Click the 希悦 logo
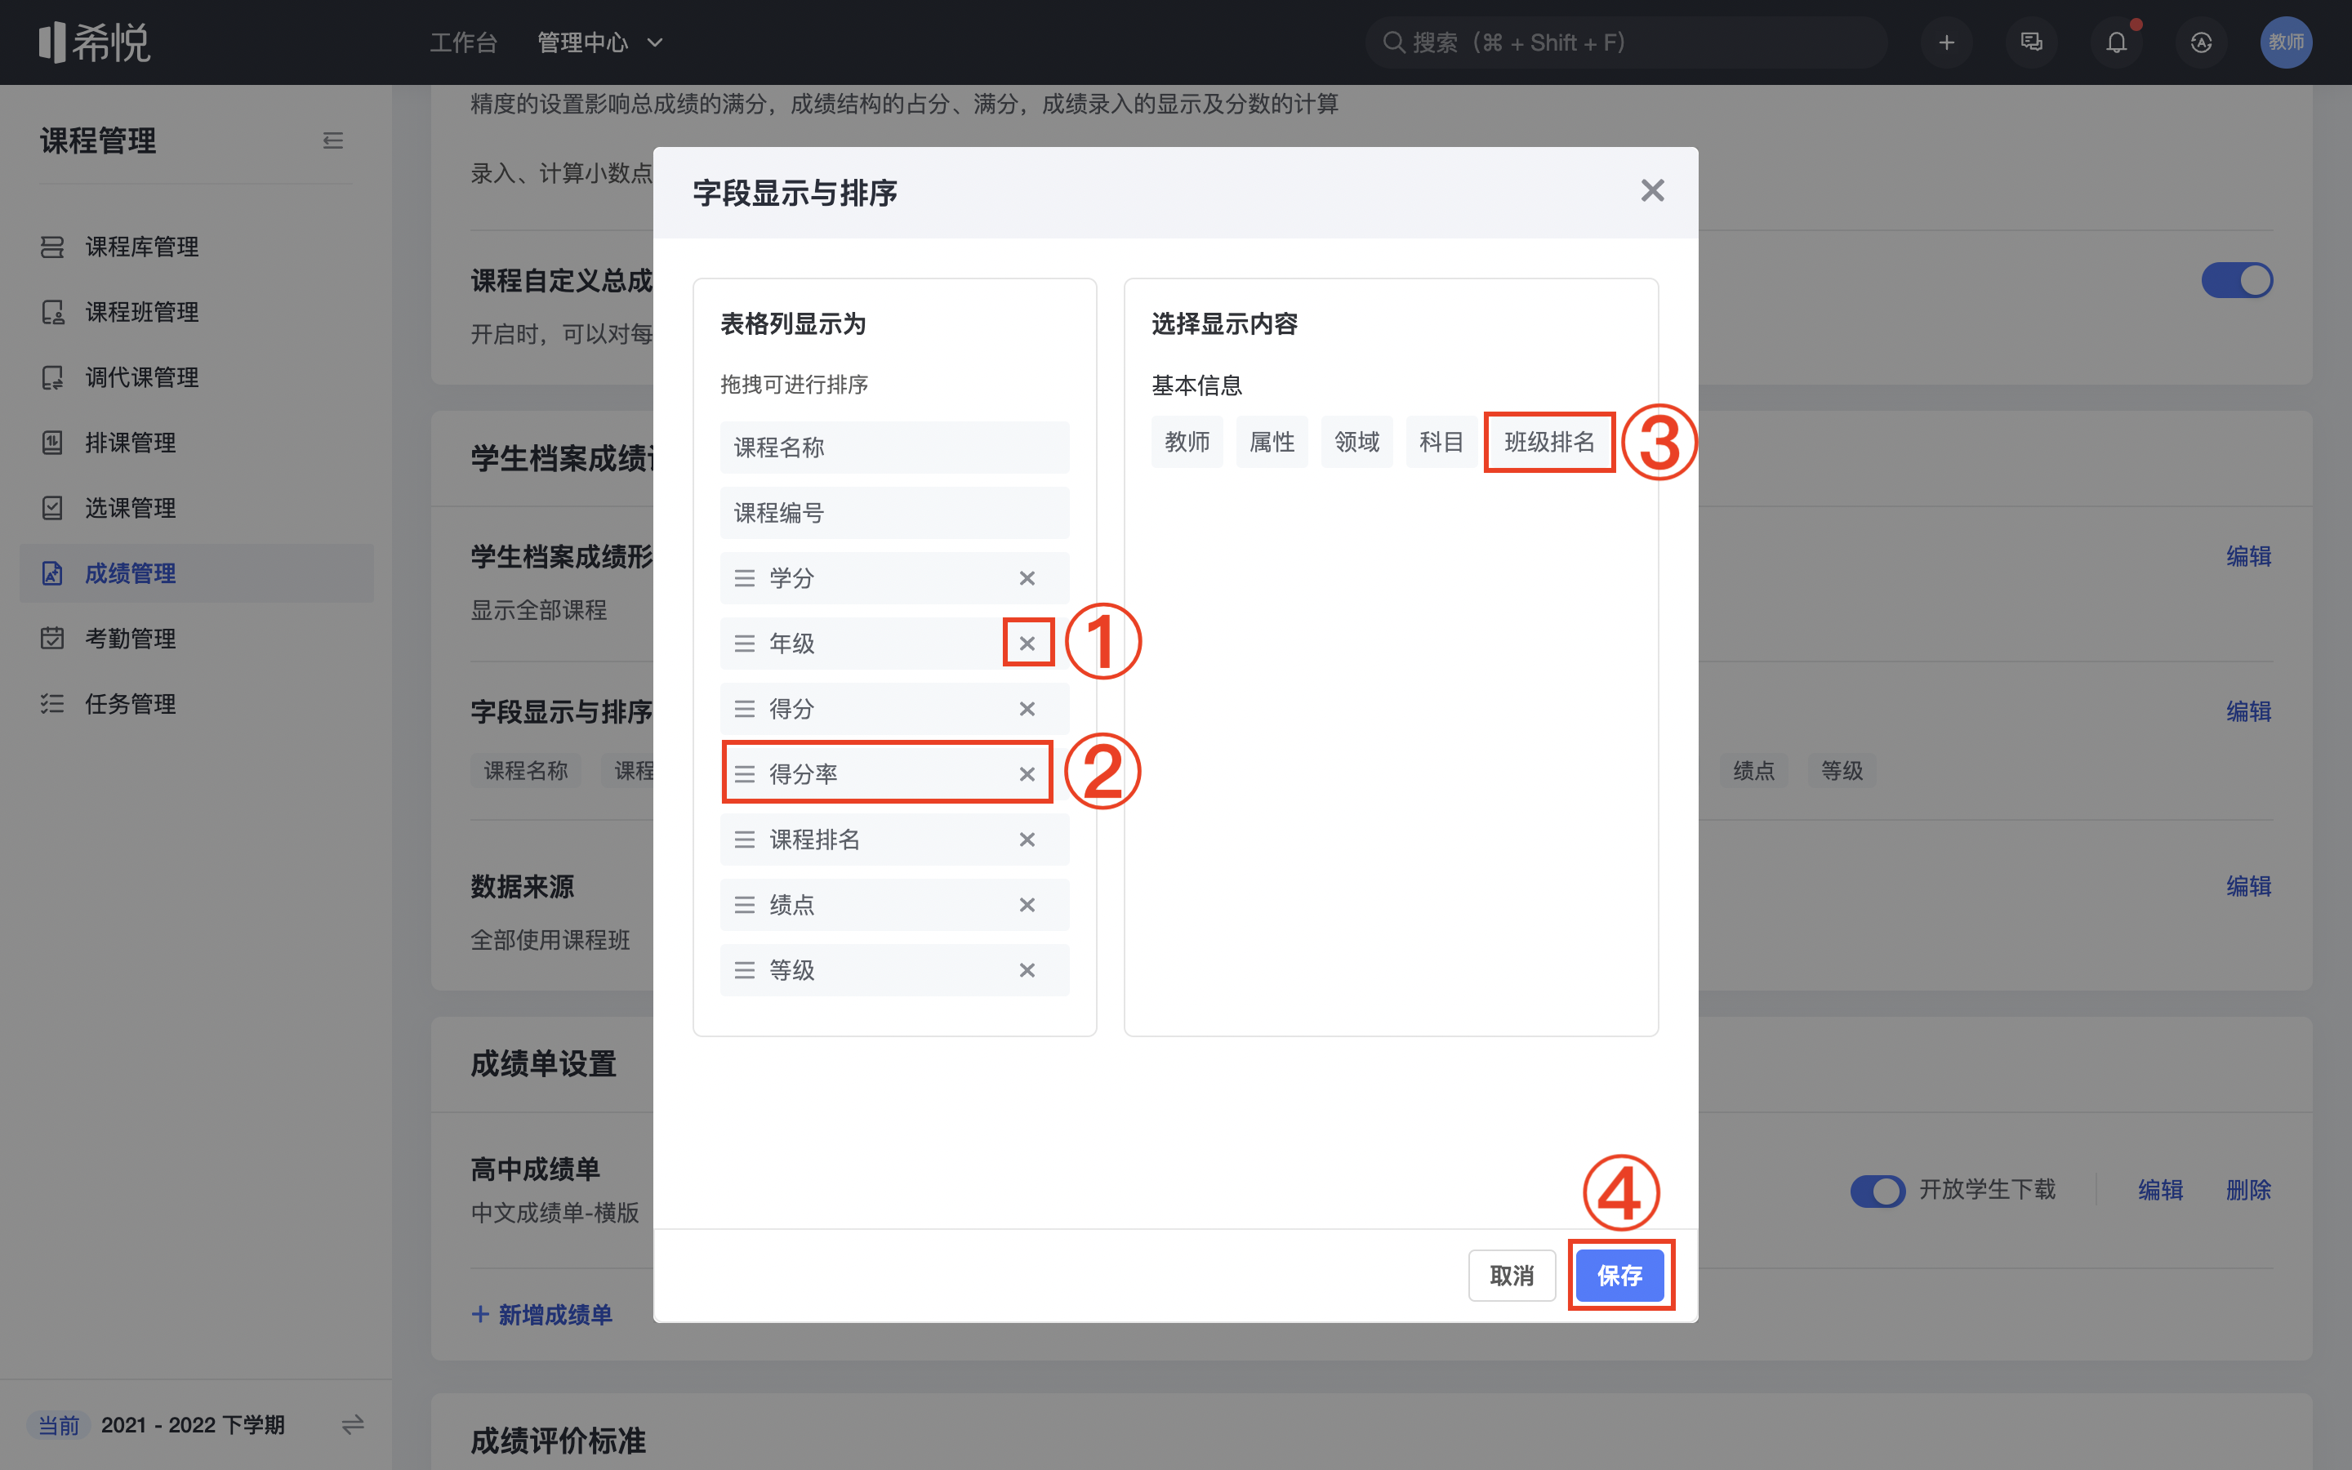2352x1470 pixels. click(x=94, y=42)
